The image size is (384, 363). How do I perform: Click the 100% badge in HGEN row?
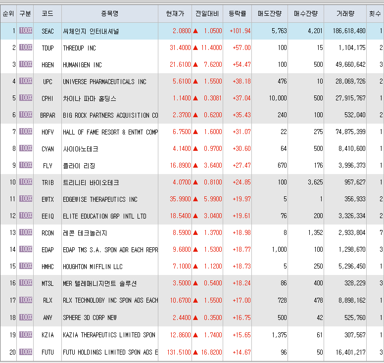26,64
